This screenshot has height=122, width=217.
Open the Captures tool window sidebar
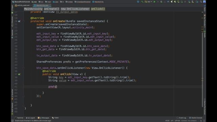point(12,34)
